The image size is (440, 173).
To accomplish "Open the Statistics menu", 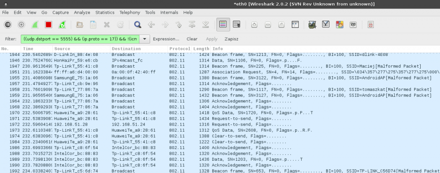I will click(x=104, y=12).
